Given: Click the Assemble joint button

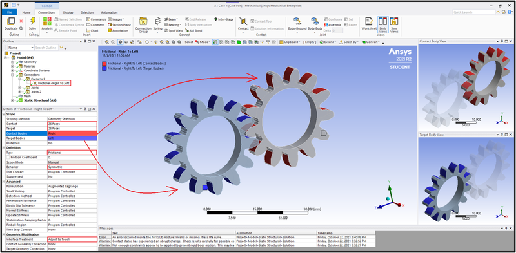Looking at the screenshot, I should pyautogui.click(x=332, y=25).
